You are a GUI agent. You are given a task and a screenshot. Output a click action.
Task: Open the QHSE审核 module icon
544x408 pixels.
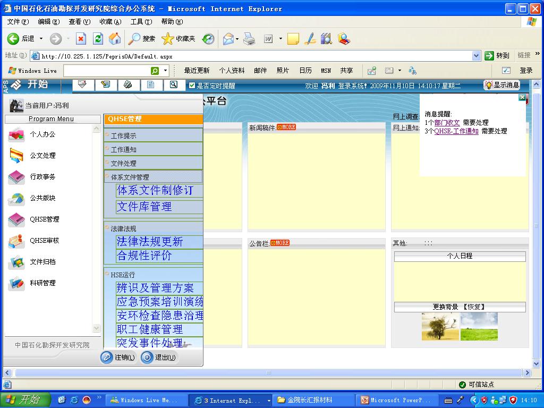pyautogui.click(x=16, y=241)
